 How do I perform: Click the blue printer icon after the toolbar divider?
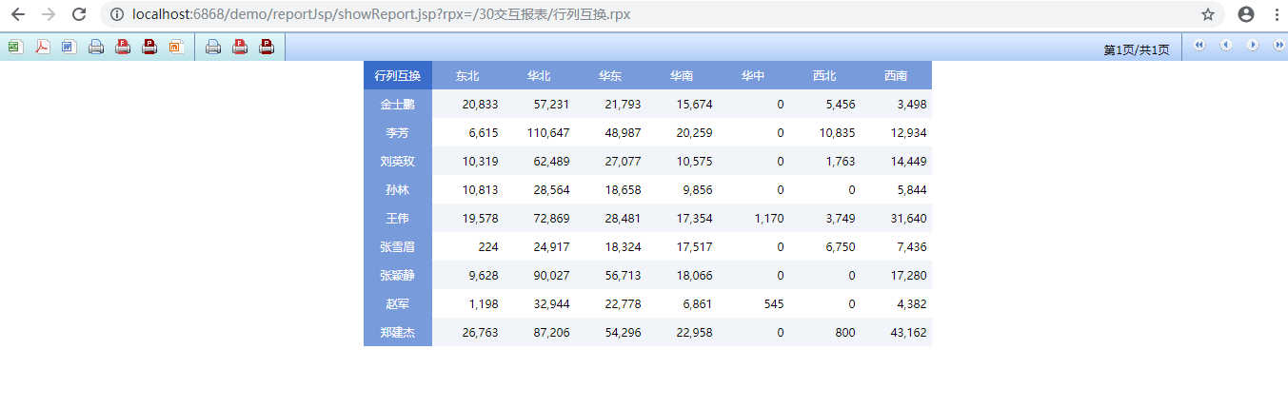[213, 47]
